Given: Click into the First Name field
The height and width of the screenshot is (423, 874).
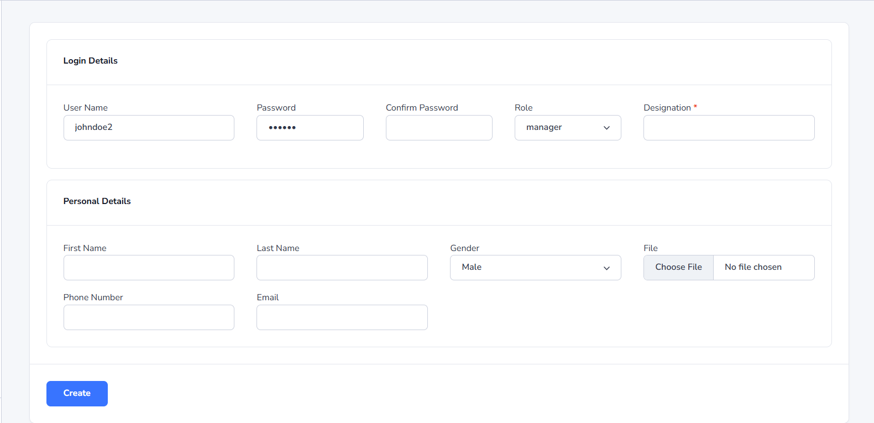Looking at the screenshot, I should click(149, 268).
